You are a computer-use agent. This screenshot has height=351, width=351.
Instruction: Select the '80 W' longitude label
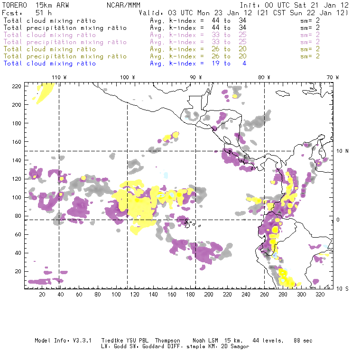point(264,77)
